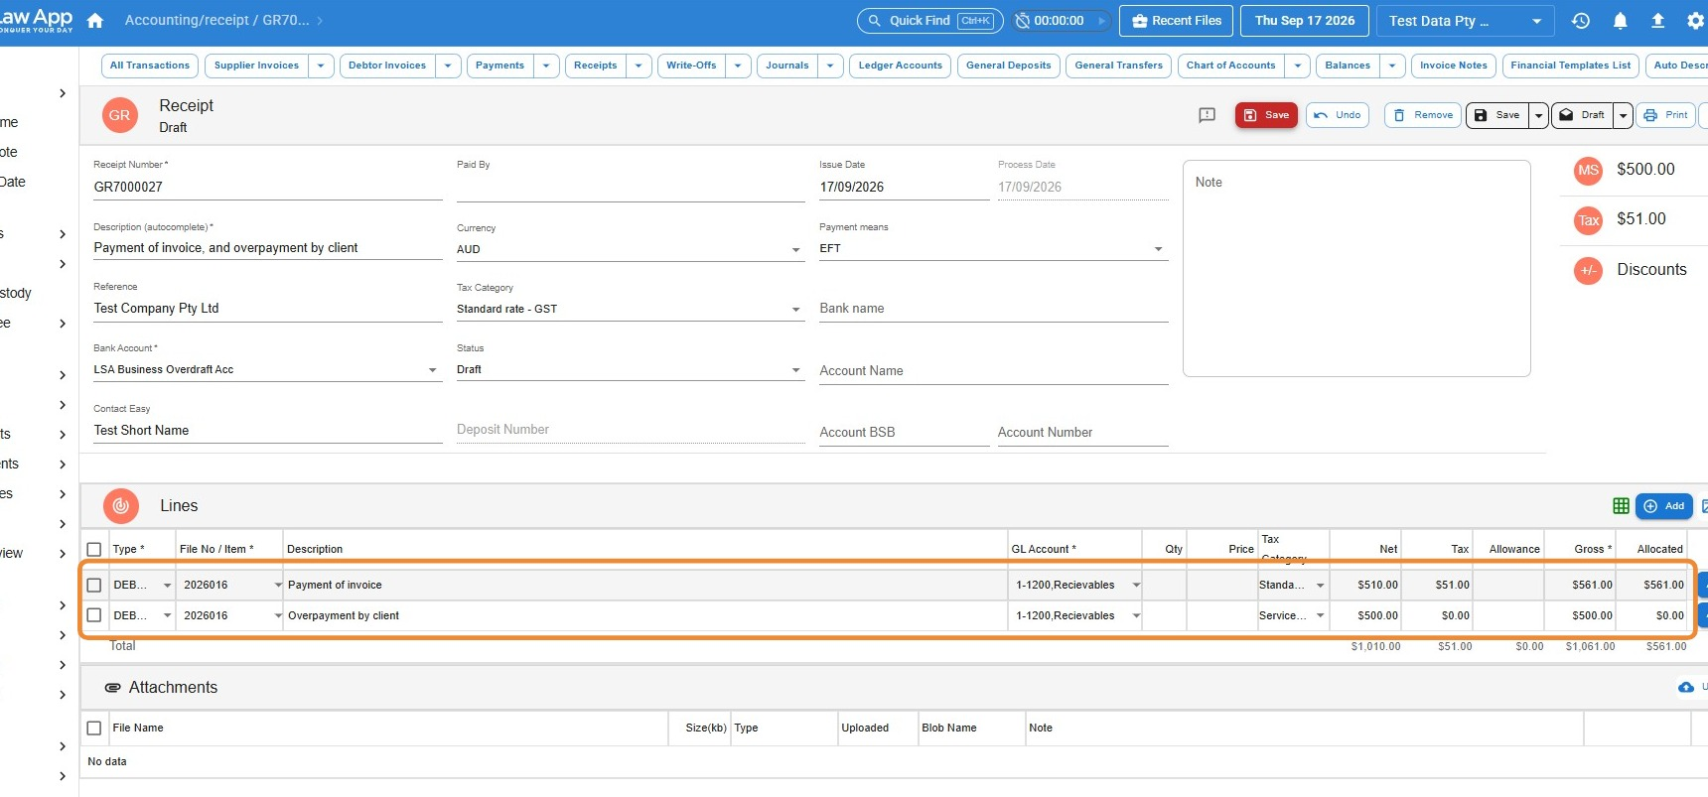Viewport: 1708px width, 797px height.
Task: Click the Tax badge icon
Action: pos(1589,220)
